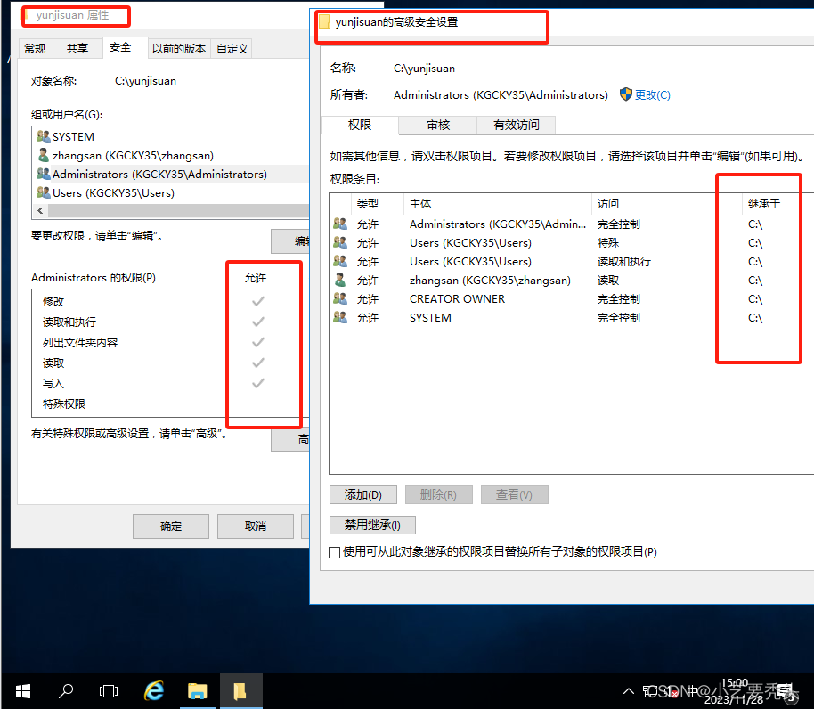The height and width of the screenshot is (709, 814).
Task: Click Administrators group icon in properties list
Action: coord(44,174)
